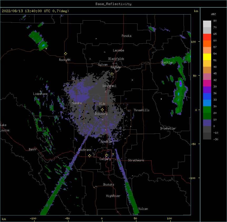Click the Airdrie label
227x222 pixels.
click(x=106, y=142)
